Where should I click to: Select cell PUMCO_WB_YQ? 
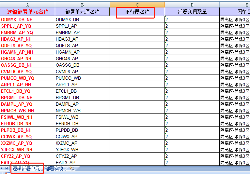point(28,78)
